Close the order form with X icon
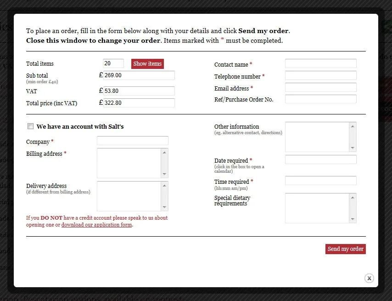392x301 pixels. point(369,278)
